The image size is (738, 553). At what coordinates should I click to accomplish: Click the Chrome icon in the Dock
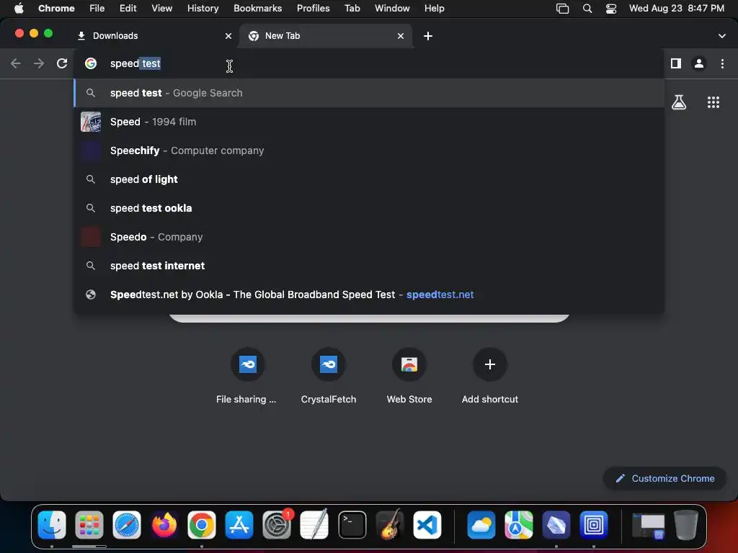point(202,524)
